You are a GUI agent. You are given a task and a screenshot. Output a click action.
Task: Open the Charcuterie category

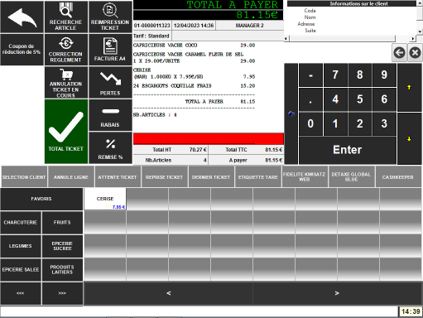21,223
